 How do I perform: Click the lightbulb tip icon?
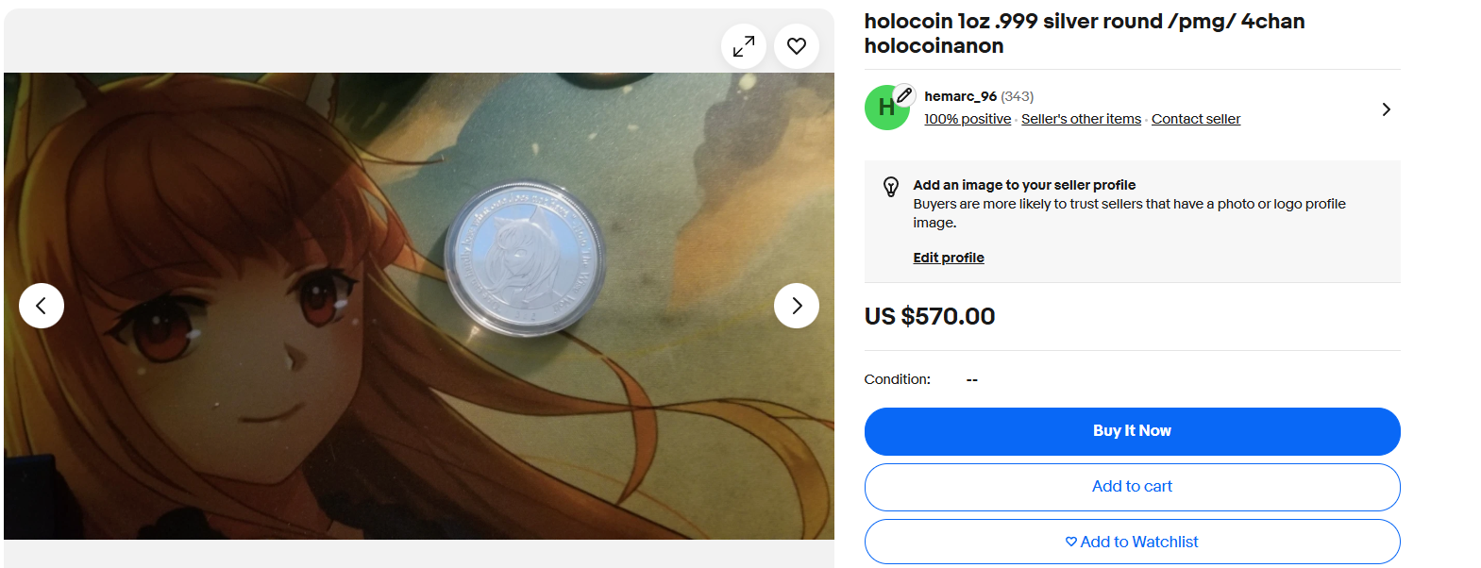pyautogui.click(x=891, y=187)
